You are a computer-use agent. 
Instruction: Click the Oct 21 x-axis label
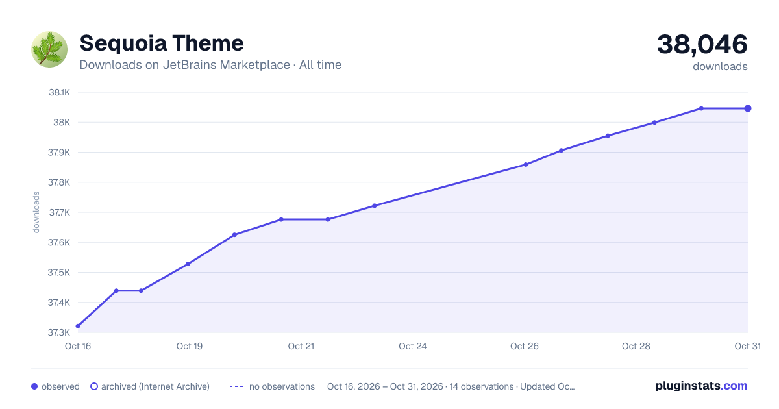point(301,346)
